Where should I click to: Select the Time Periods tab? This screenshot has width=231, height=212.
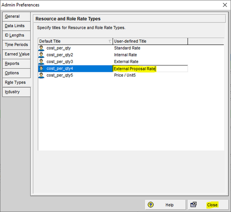[16, 45]
